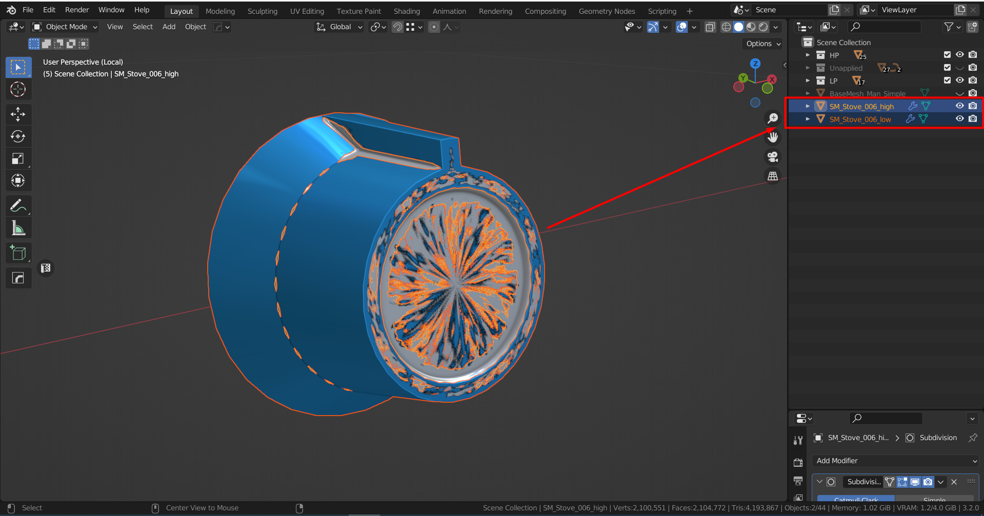Image resolution: width=984 pixels, height=516 pixels.
Task: Remove the Subdivision modifier
Action: [x=954, y=482]
